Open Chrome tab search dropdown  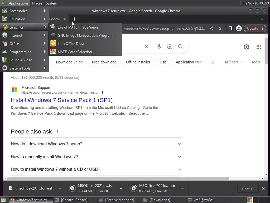coord(262,19)
